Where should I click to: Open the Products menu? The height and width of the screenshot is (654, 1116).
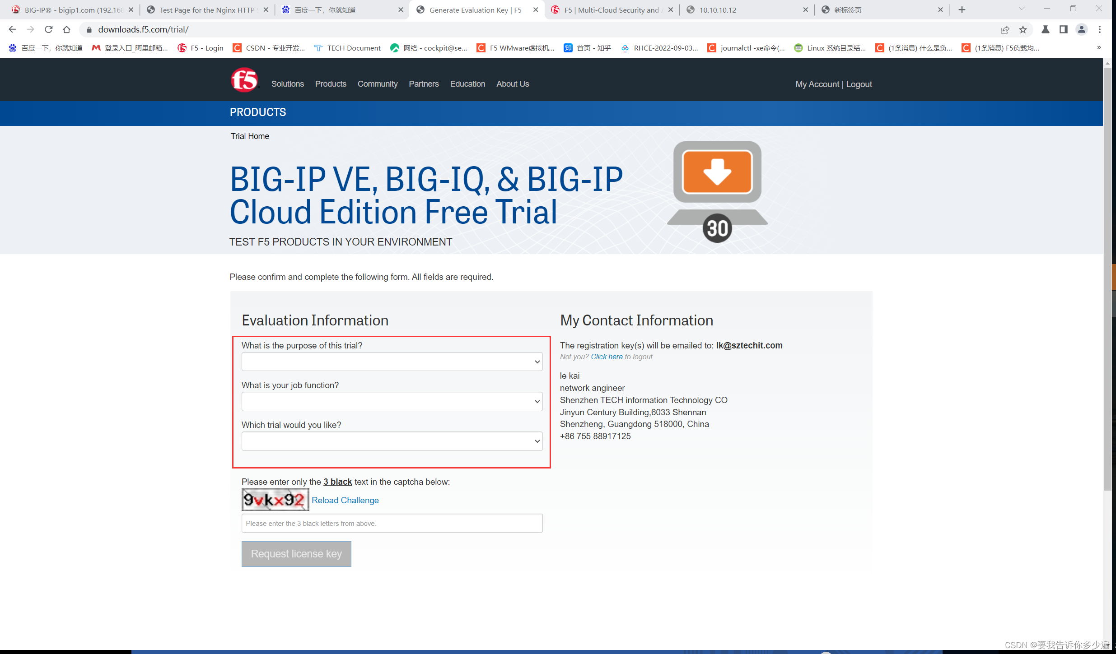point(331,84)
